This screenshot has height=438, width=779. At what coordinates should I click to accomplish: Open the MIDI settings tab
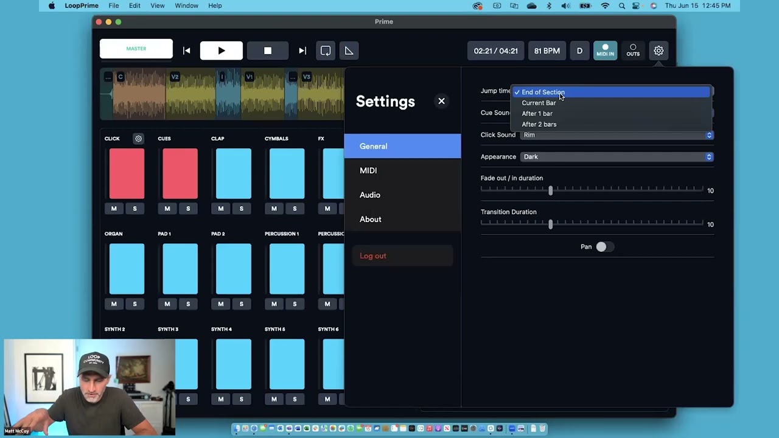[402, 170]
